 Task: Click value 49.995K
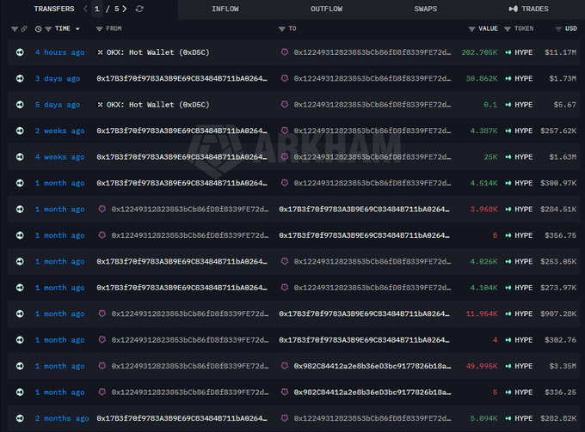coord(481,366)
